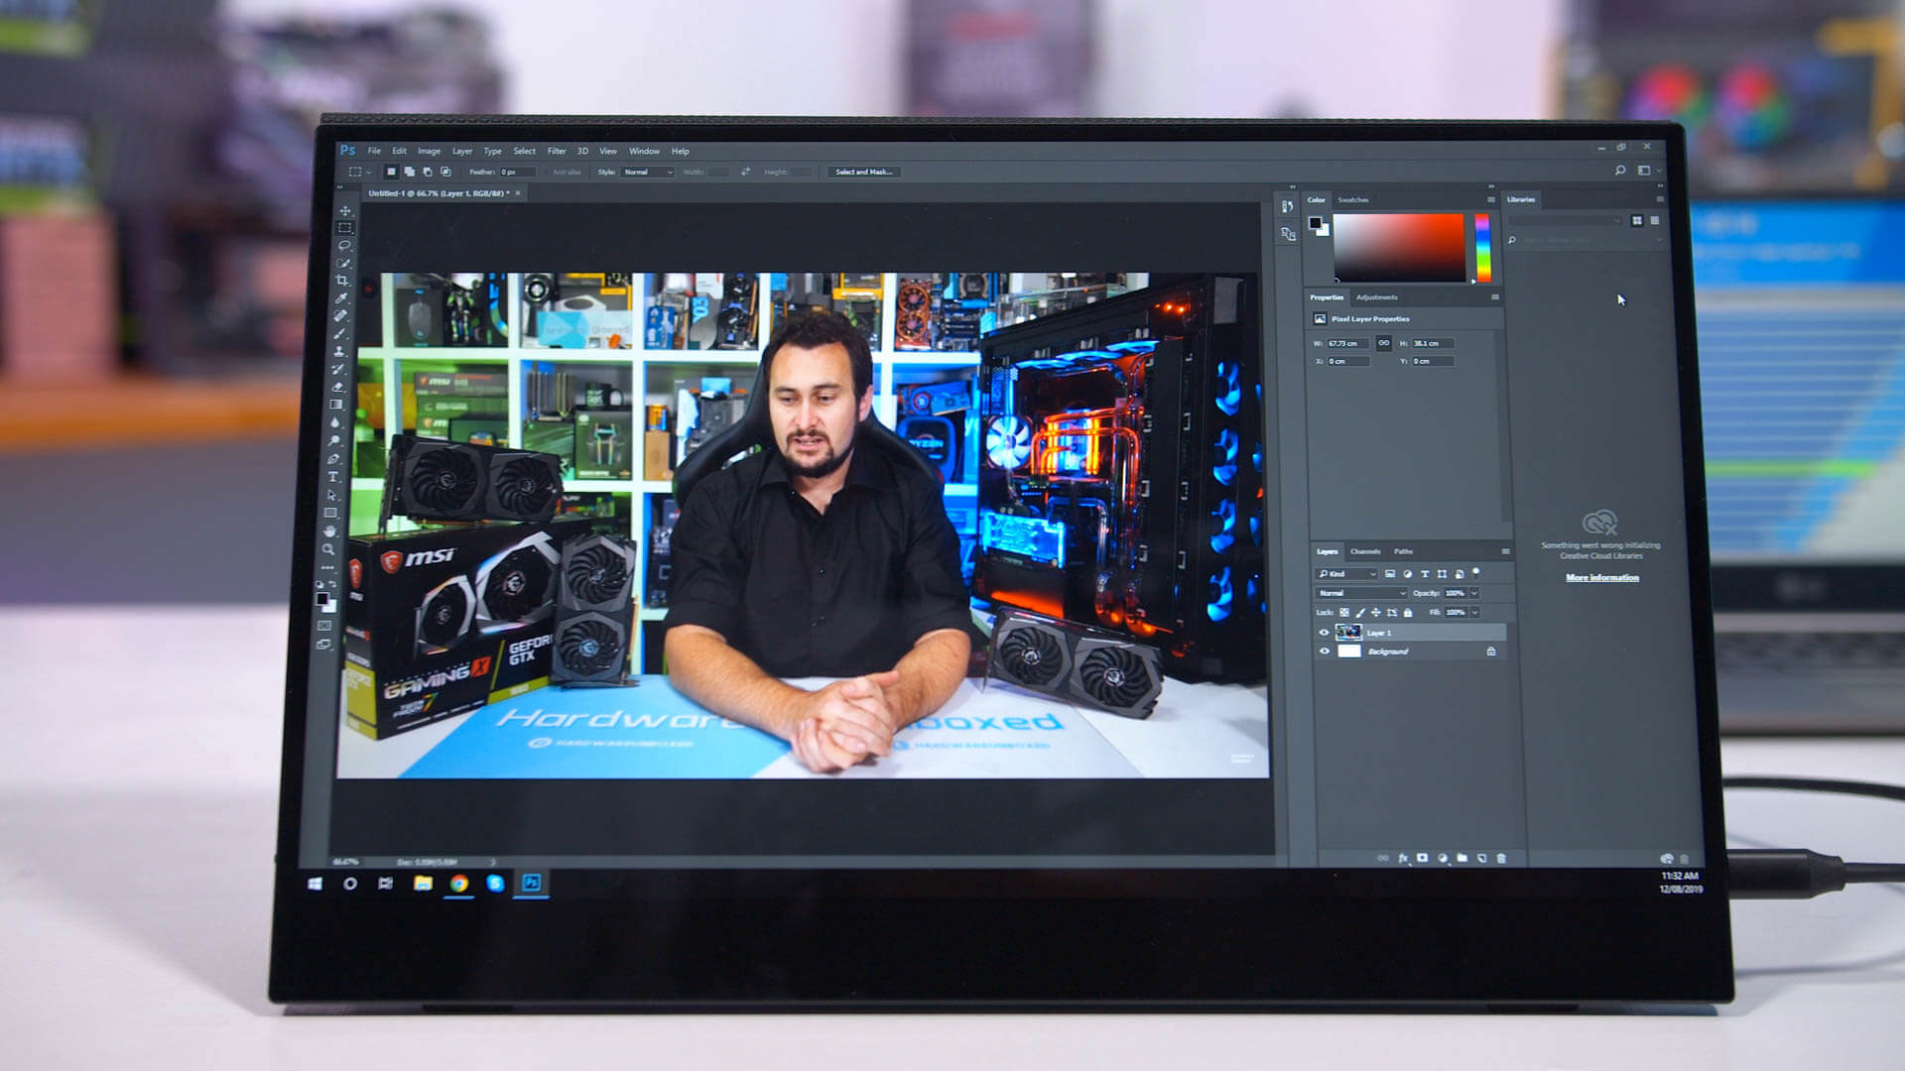1905x1071 pixels.
Task: Select the Lasso tool
Action: (x=344, y=245)
